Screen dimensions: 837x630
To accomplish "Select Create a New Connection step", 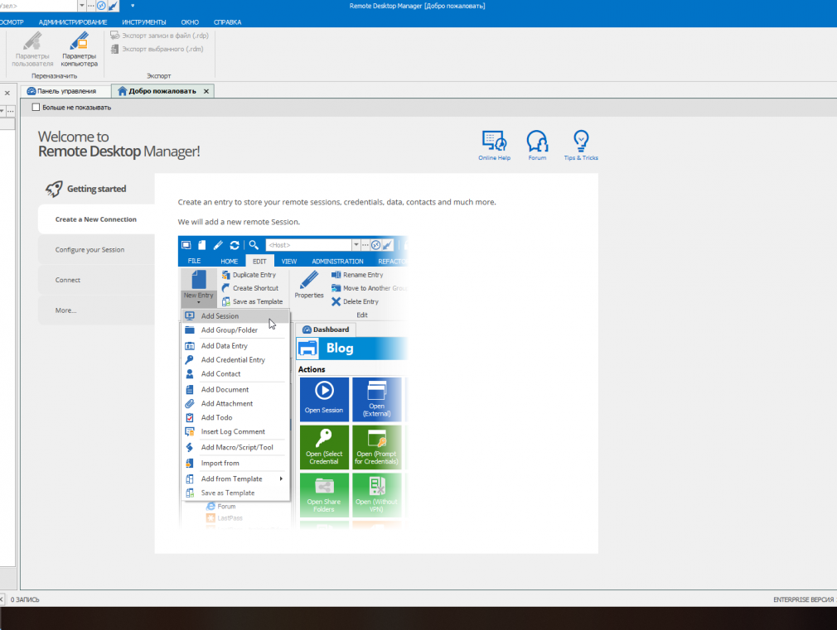I will [x=96, y=219].
